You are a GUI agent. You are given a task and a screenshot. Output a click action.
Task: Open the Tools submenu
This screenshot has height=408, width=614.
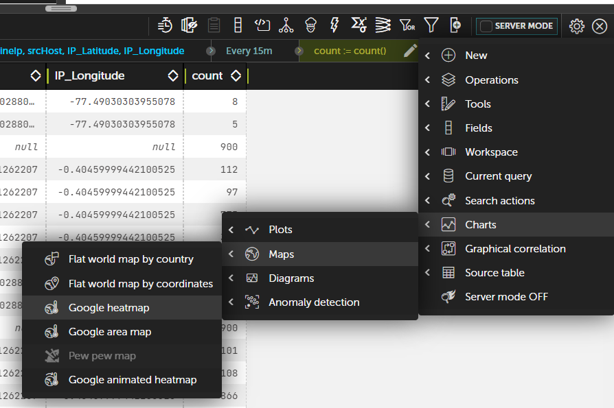[516, 104]
